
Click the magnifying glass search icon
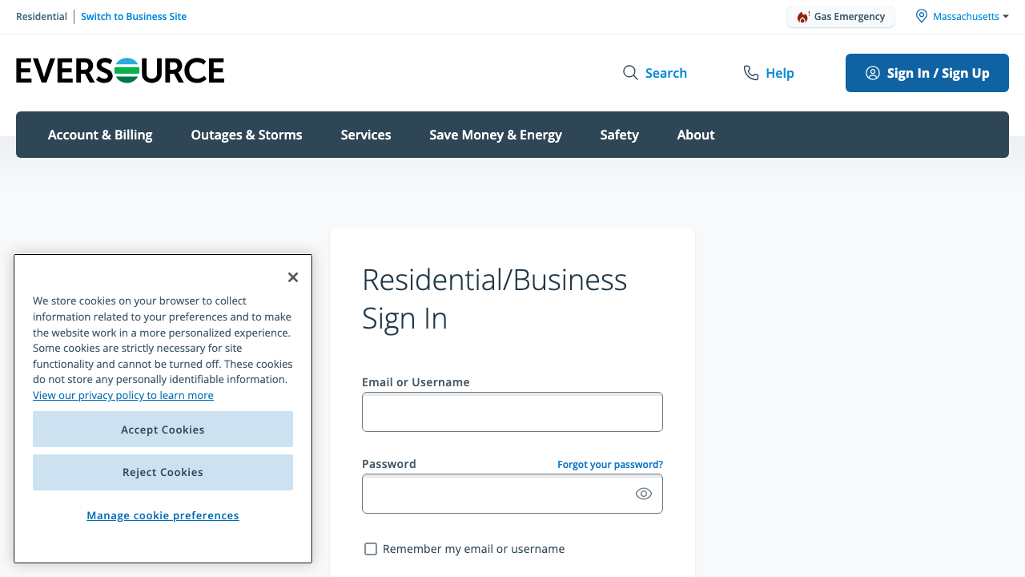630,73
